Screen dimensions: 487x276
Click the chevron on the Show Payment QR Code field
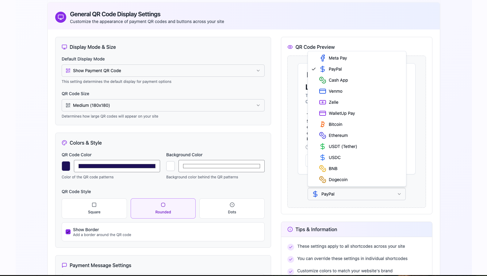click(258, 71)
